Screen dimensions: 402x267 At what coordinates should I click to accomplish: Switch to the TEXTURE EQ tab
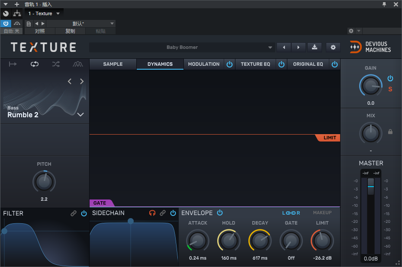[x=255, y=64]
